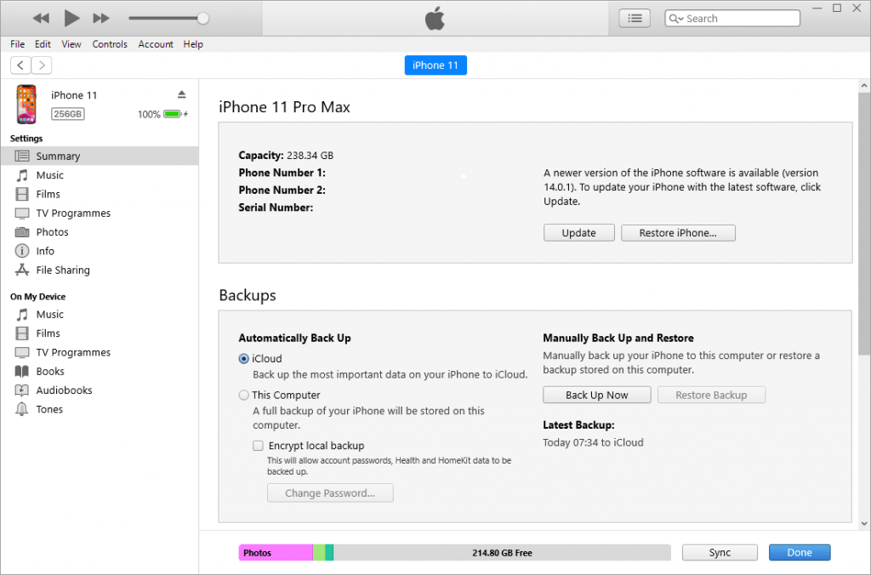The height and width of the screenshot is (575, 871).
Task: Click the teal storage bar segment
Action: [329, 553]
